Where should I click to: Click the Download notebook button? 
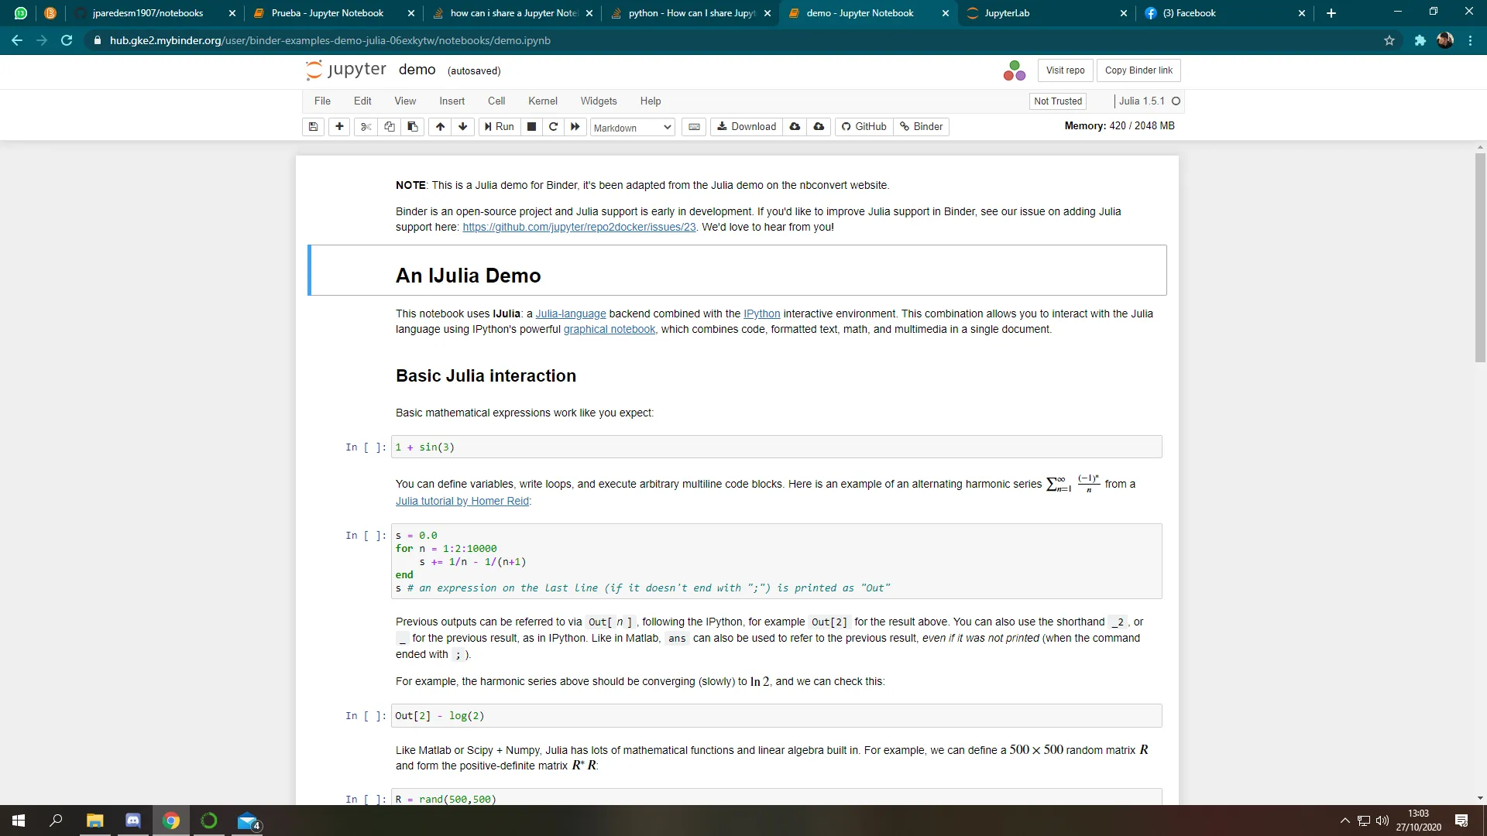click(747, 127)
